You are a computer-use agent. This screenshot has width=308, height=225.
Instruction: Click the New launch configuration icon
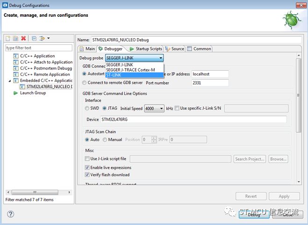point(8,38)
